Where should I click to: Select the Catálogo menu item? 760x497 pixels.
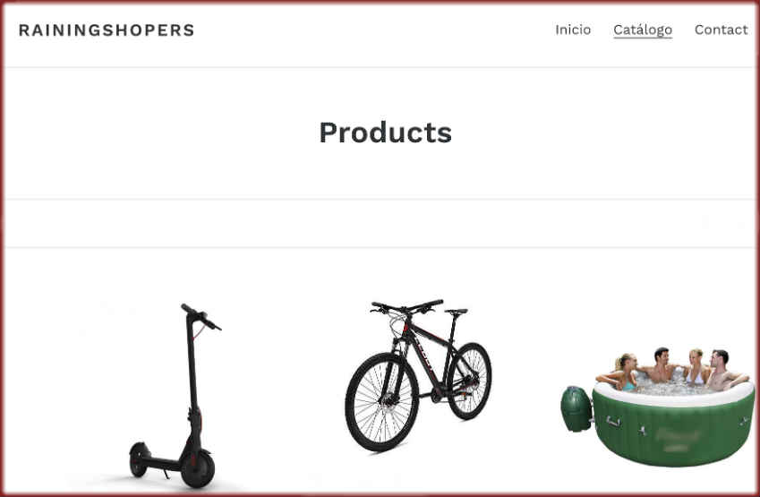pyautogui.click(x=643, y=30)
